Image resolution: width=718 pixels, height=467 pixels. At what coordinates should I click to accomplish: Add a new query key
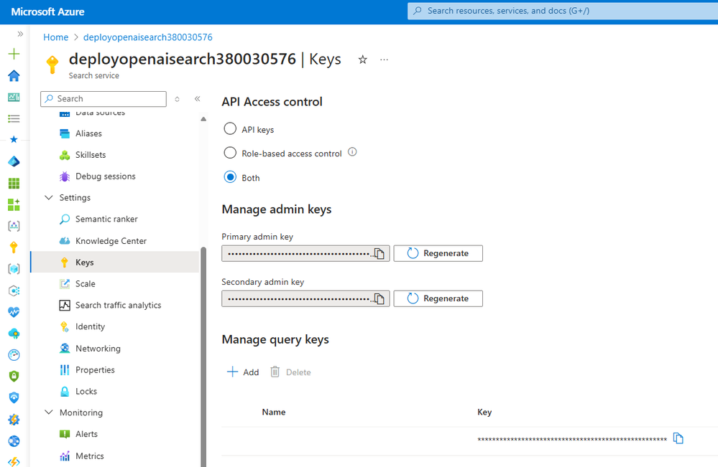tap(243, 372)
